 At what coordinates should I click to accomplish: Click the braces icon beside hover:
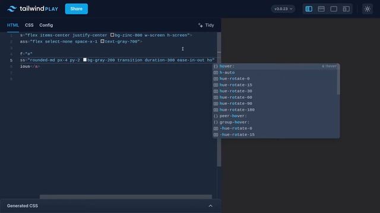point(216,66)
